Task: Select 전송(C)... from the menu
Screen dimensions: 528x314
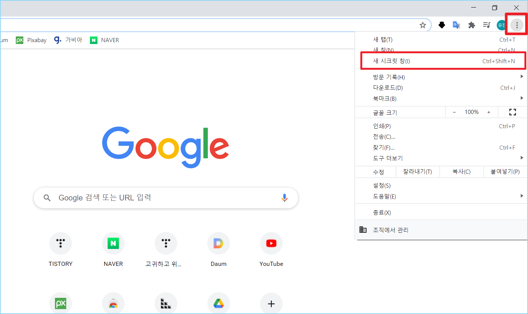Action: tap(441, 137)
